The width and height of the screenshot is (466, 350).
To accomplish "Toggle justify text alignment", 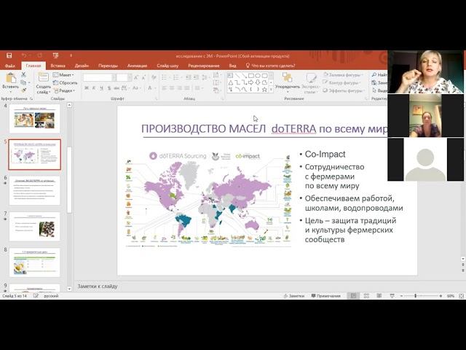I will pos(187,88).
